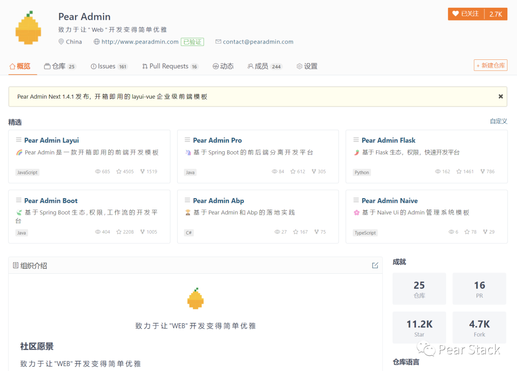Screen dimensions: 517x371
Task: Click the star icon showing 612
Action: tap(293, 171)
